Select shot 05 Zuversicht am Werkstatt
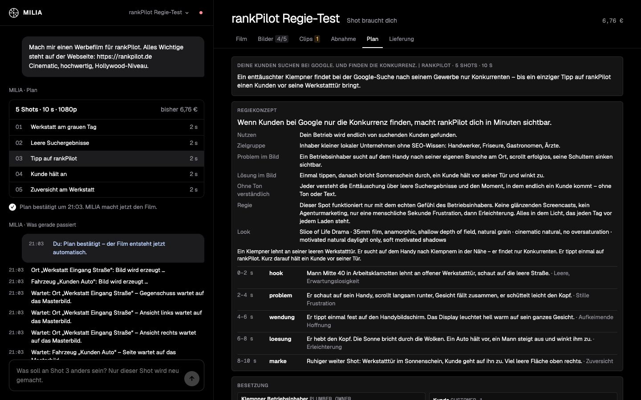The width and height of the screenshot is (641, 400). click(x=106, y=189)
